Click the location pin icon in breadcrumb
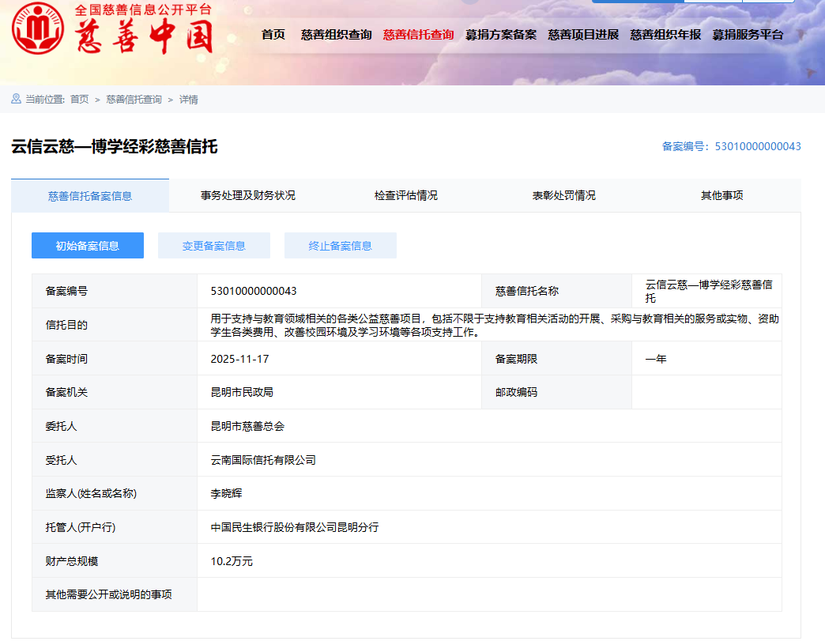Screen dimensions: 825x641 [x=16, y=99]
